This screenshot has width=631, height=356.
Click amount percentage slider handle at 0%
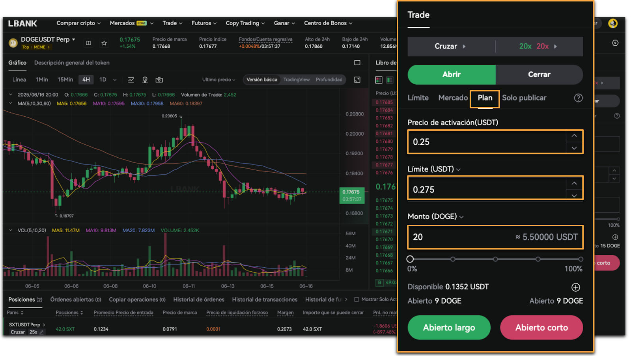tap(410, 259)
